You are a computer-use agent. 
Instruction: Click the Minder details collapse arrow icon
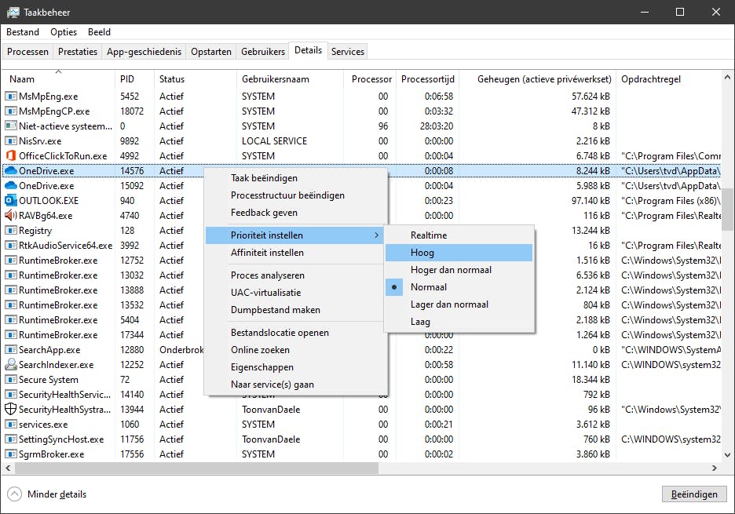coord(14,494)
